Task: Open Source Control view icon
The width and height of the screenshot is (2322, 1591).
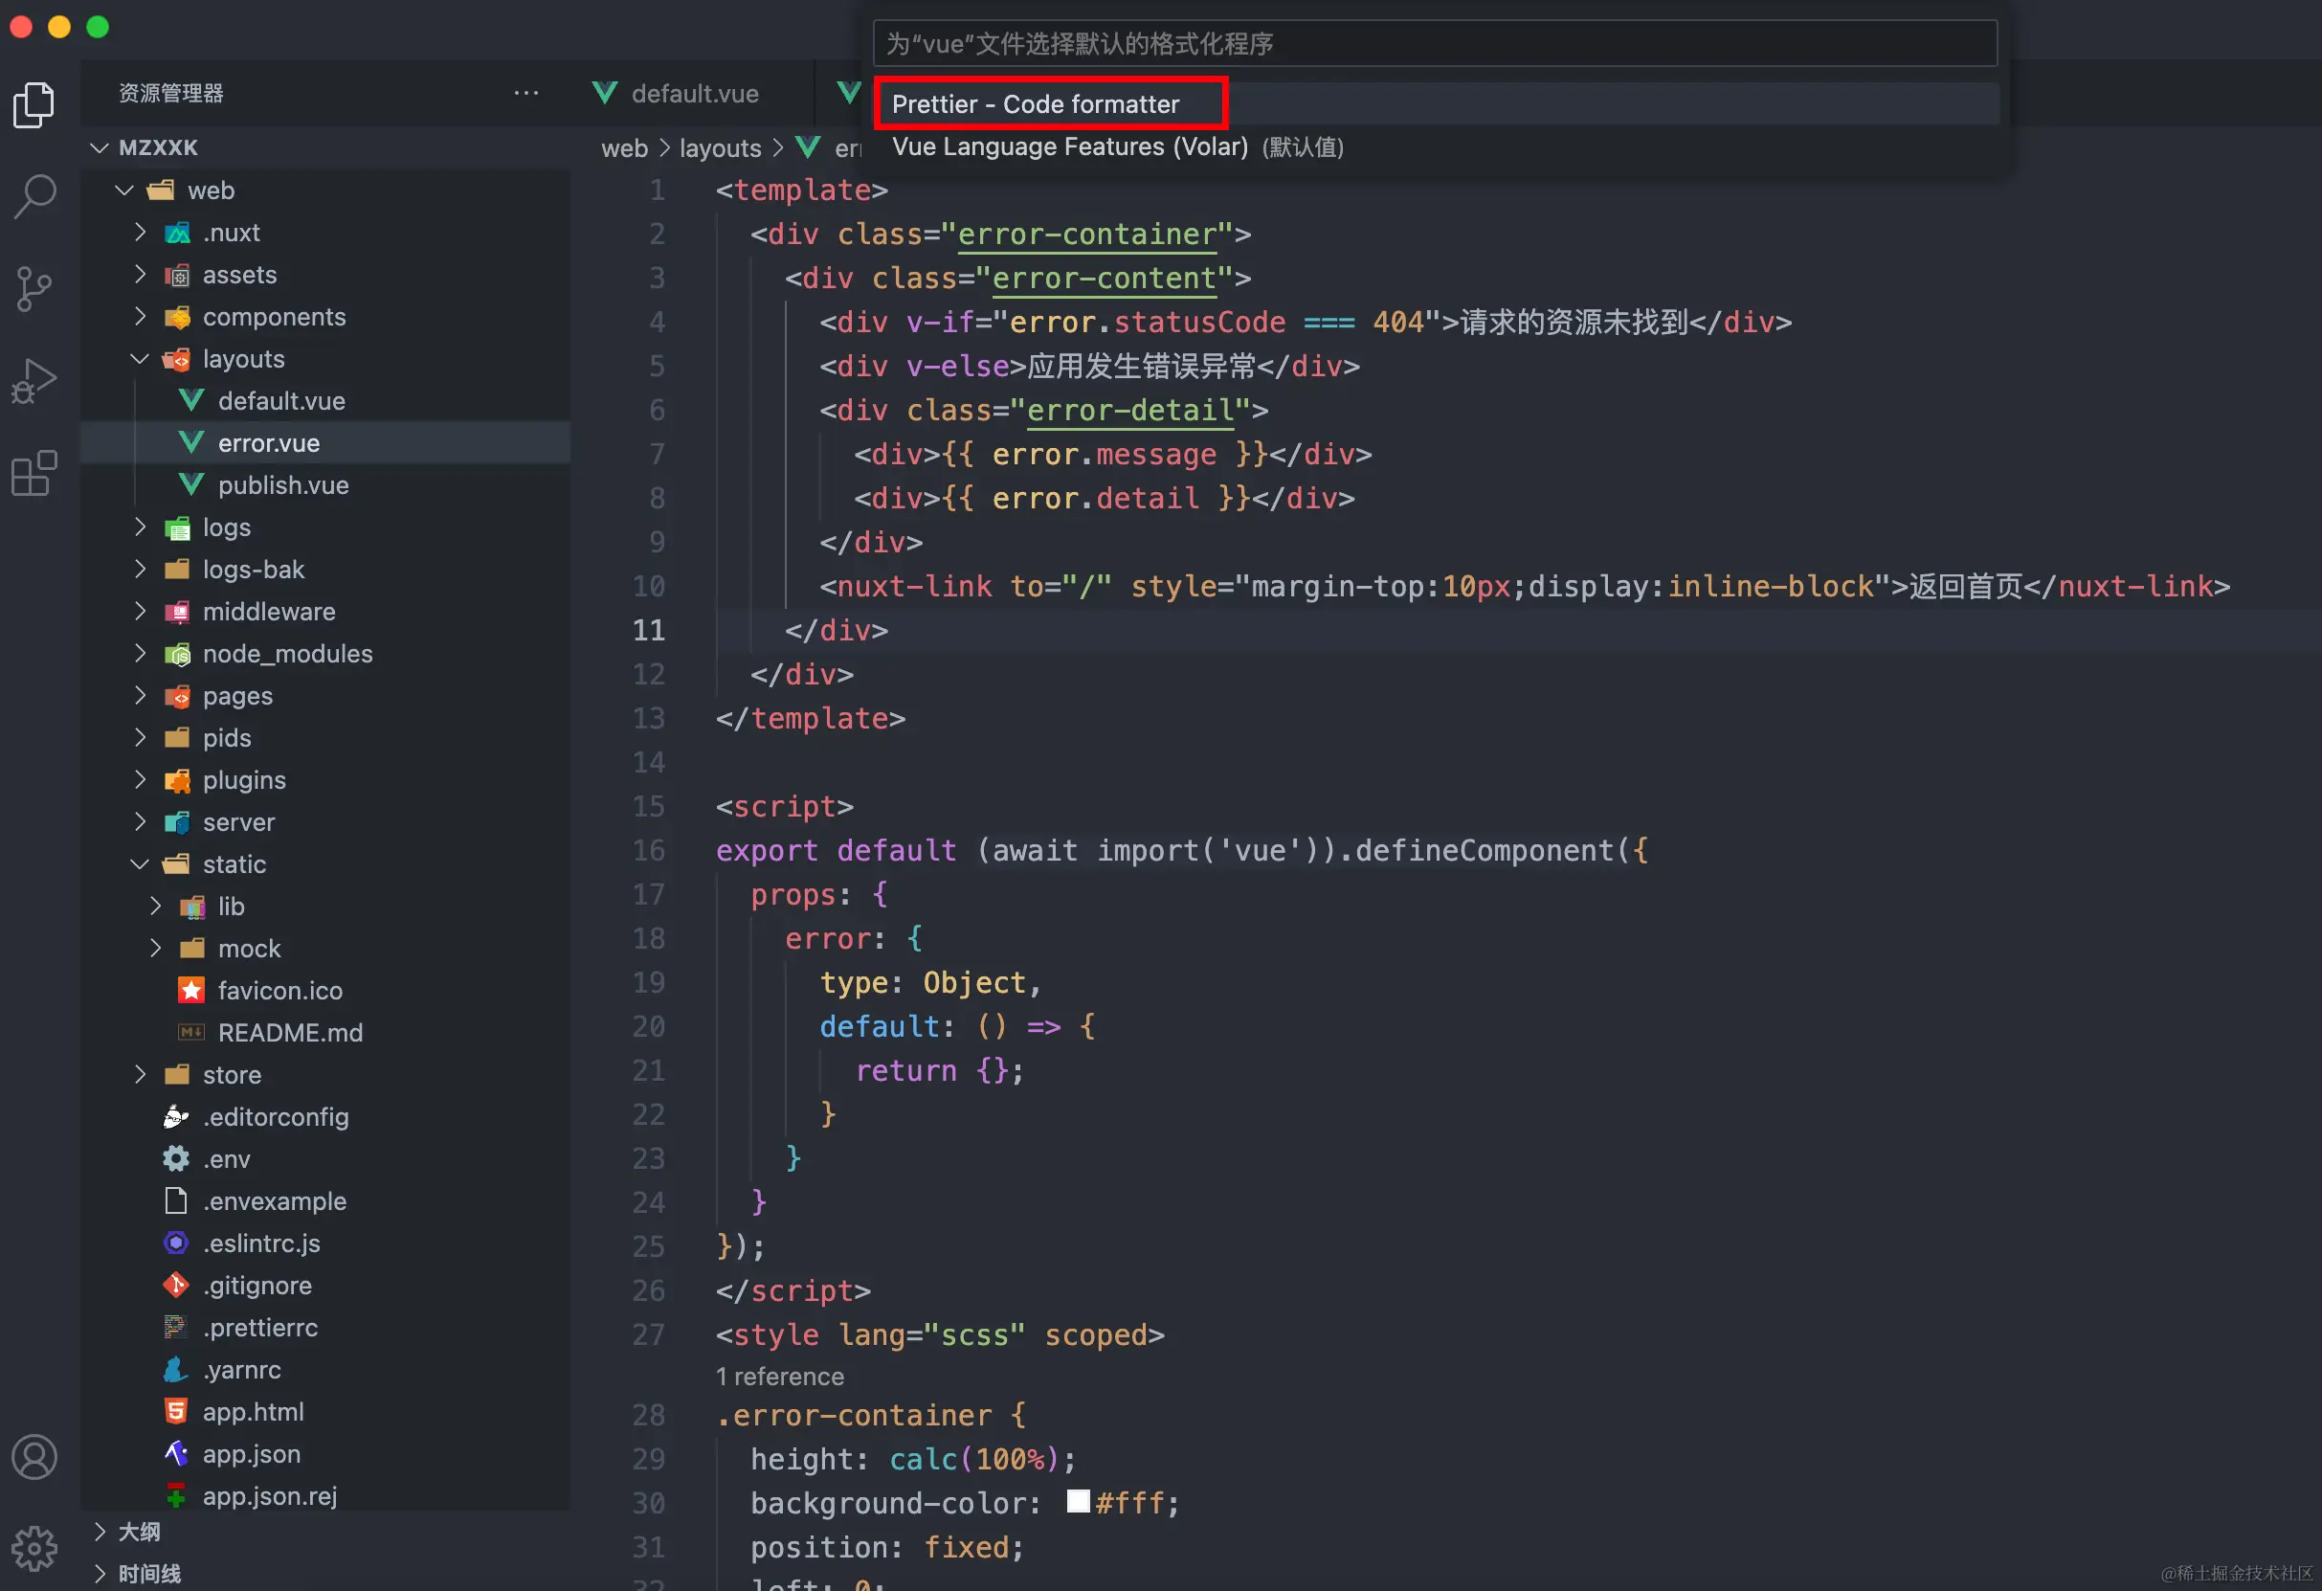Action: 35,289
